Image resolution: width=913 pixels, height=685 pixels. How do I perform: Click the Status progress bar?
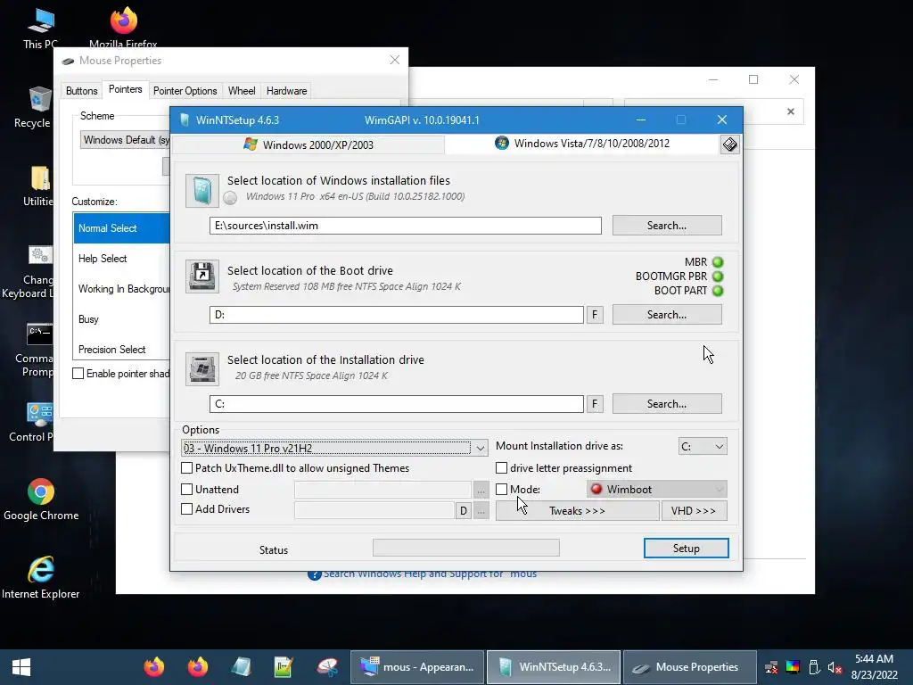pyautogui.click(x=465, y=548)
